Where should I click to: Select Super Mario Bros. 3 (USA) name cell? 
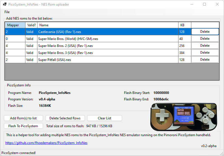click(108, 53)
